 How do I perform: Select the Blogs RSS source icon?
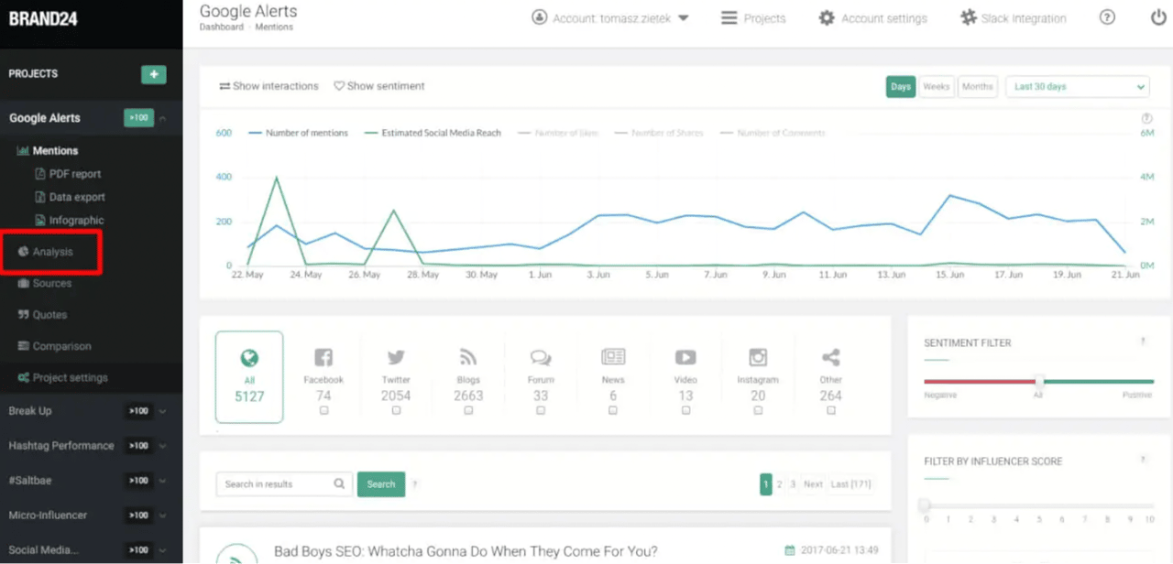click(x=468, y=358)
